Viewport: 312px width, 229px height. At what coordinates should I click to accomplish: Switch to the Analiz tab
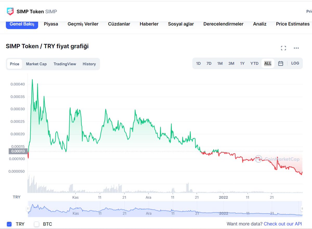point(260,24)
